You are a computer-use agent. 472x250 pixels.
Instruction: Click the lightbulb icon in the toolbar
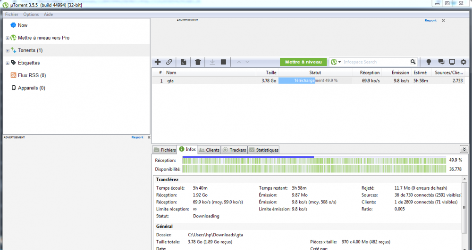[429, 62]
